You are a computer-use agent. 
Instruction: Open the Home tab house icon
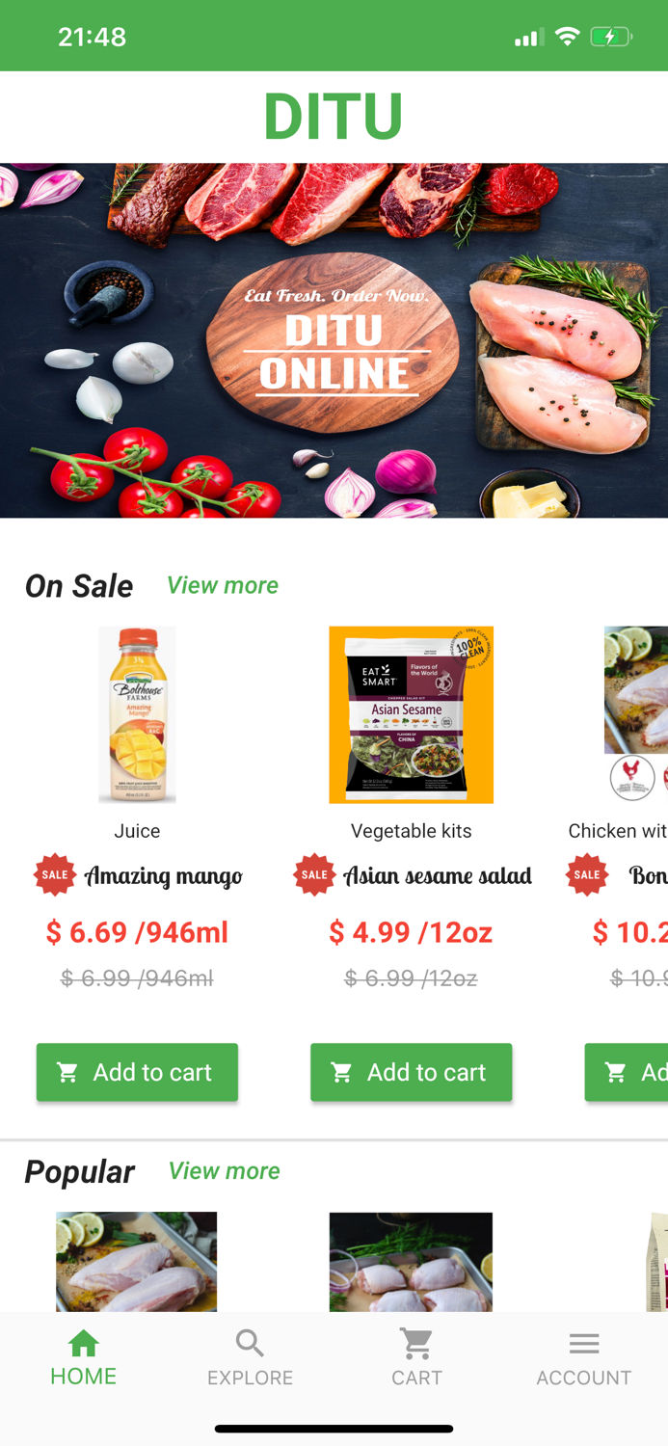tap(84, 1342)
